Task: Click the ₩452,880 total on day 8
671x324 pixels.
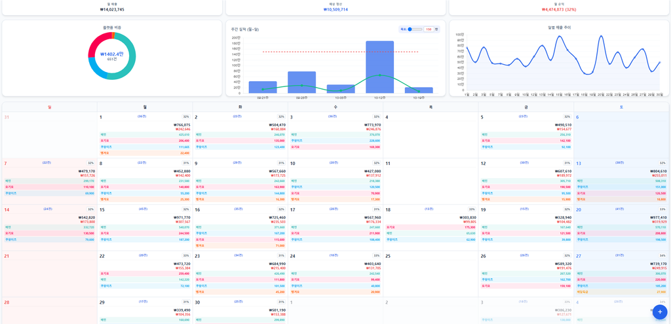Action: point(182,171)
